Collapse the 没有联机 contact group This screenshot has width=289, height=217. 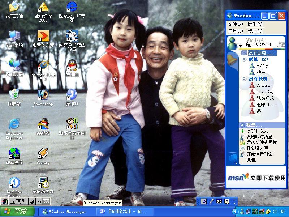coord(244,79)
